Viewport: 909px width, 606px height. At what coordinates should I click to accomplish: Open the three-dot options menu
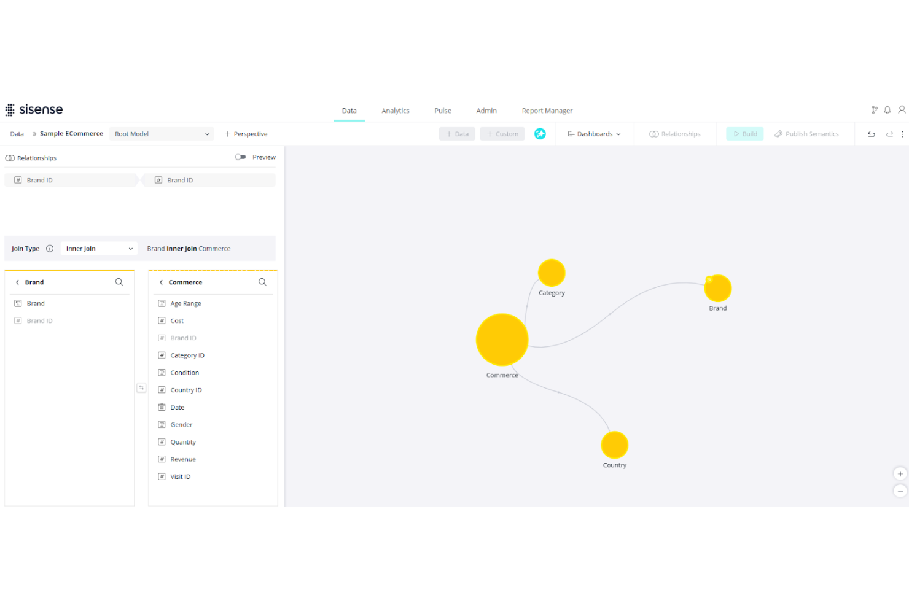tap(902, 133)
